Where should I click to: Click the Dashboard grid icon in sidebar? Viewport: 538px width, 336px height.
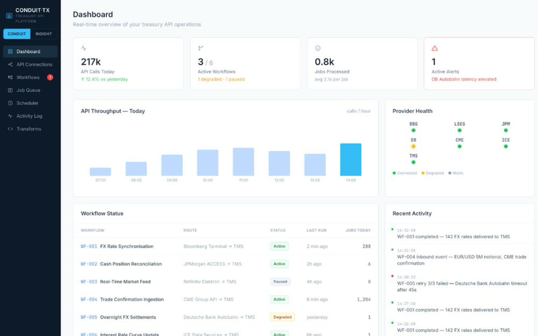[x=10, y=52]
